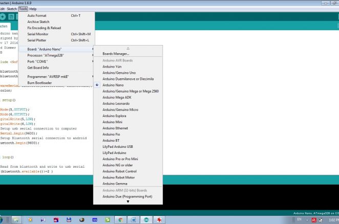Image resolution: width=339 pixels, height=224 pixels.
Task: Click the Upload arrow toolbar icon
Action: point(2,17)
